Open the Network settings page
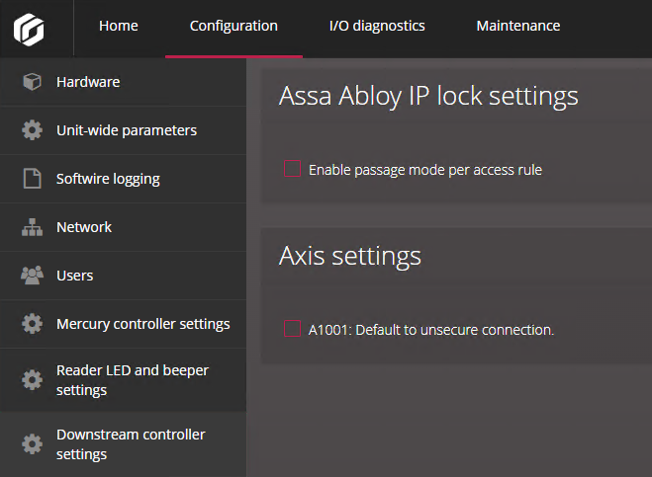Image resolution: width=652 pixels, height=477 pixels. tap(84, 227)
